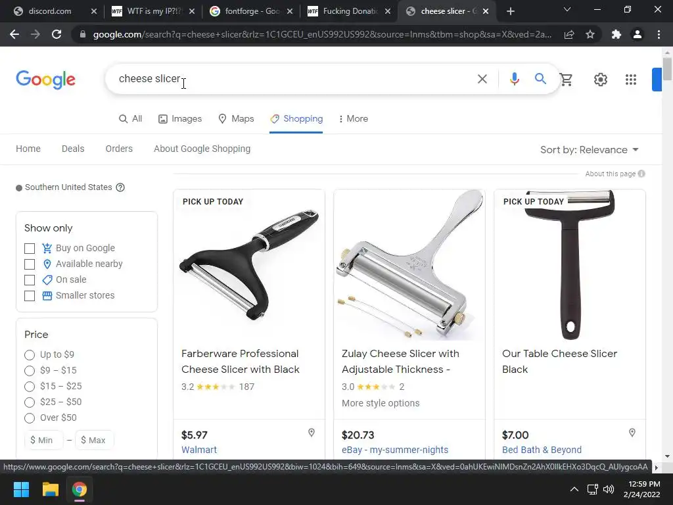The height and width of the screenshot is (505, 673).
Task: Bookmark this page with the star icon
Action: [590, 34]
